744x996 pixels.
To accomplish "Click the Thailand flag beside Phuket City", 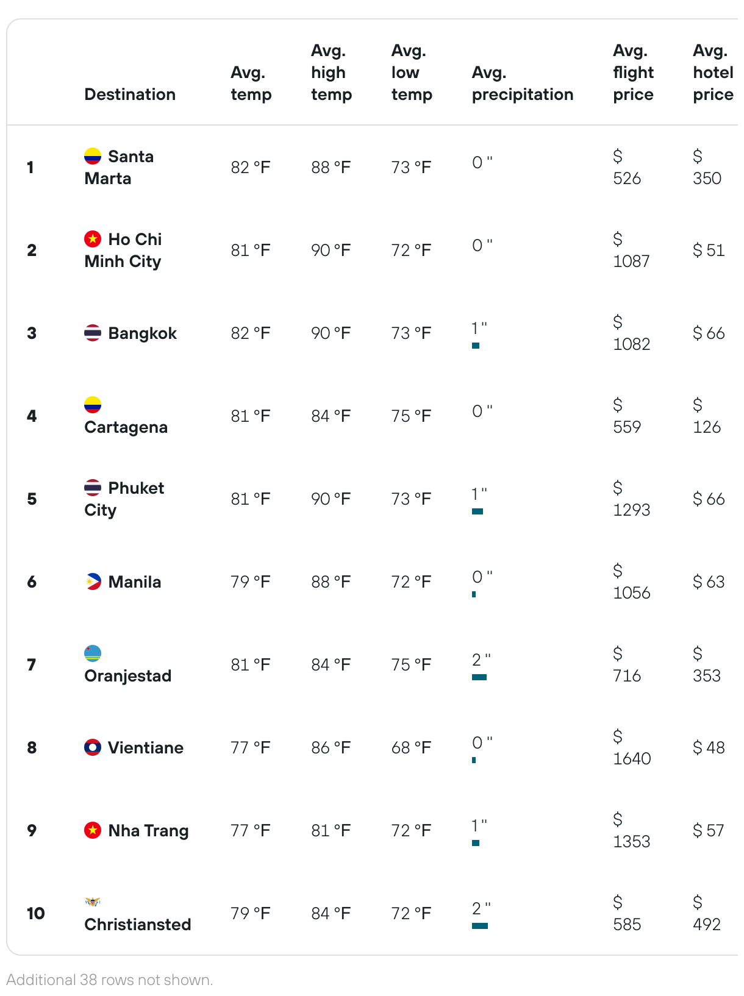I will click(93, 488).
